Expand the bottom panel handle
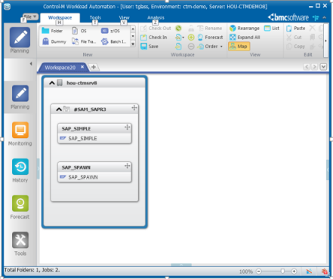The width and height of the screenshot is (333, 279). (181, 265)
